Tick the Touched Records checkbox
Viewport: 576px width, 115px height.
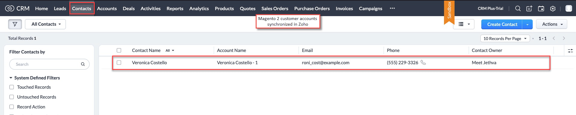[x=12, y=87]
